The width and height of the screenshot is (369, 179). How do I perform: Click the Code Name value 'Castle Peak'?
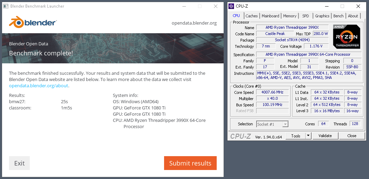275,34
